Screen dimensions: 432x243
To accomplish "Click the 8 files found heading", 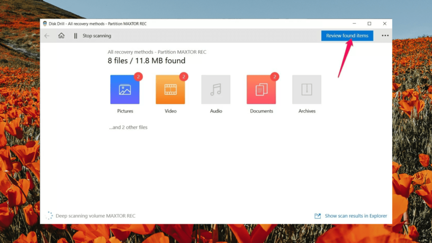I will [x=146, y=60].
